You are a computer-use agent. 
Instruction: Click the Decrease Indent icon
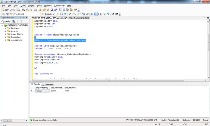click(113, 14)
